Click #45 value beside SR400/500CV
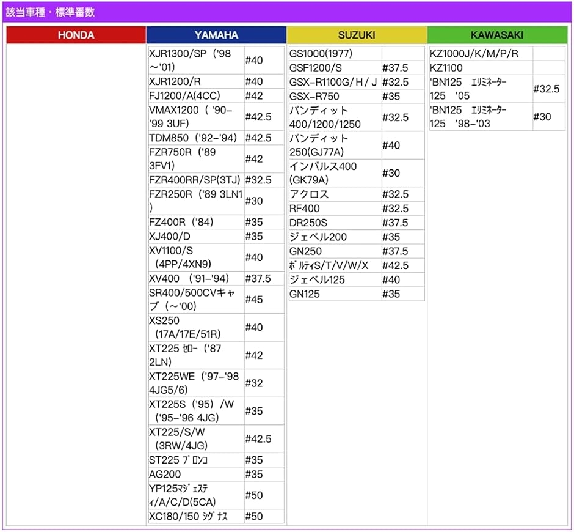Viewport: 574px width, 532px height. pos(254,300)
